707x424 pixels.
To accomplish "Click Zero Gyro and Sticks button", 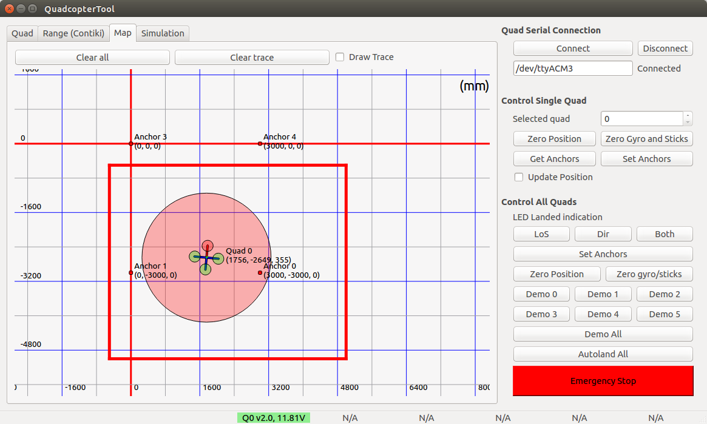I will [646, 139].
